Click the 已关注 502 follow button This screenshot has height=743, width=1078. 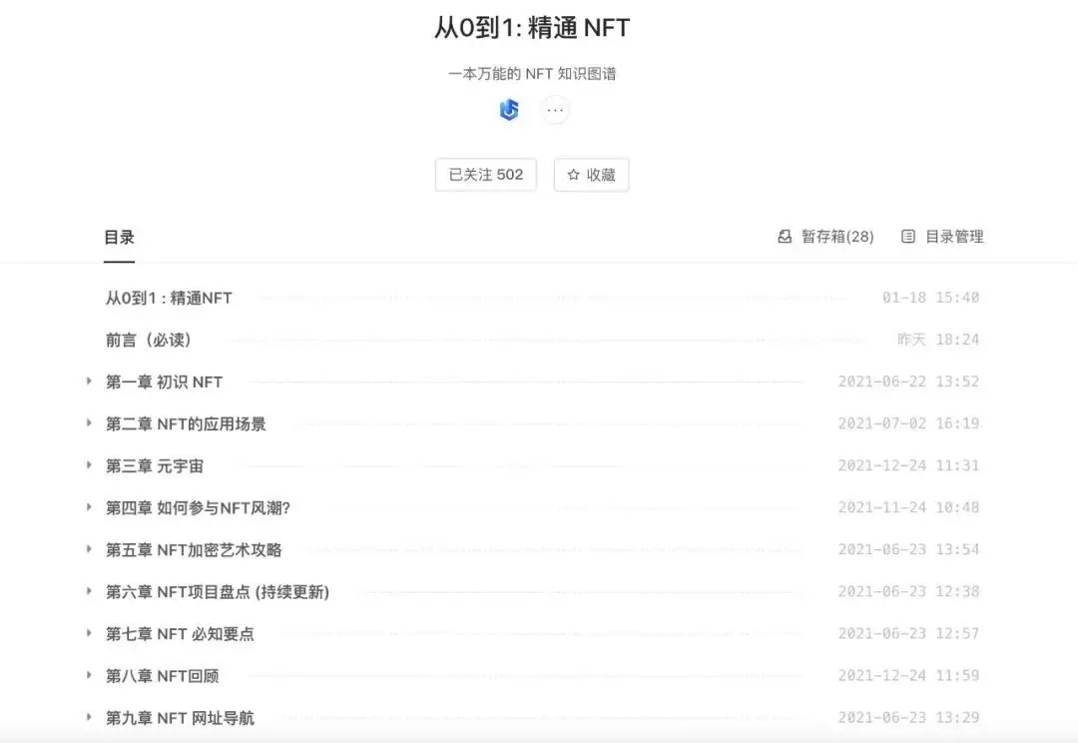coord(485,174)
